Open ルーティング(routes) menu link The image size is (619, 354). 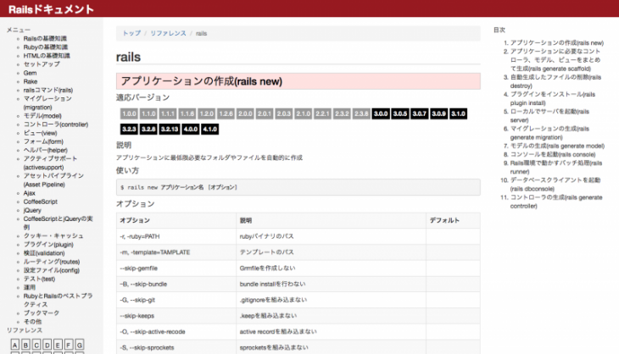point(52,262)
